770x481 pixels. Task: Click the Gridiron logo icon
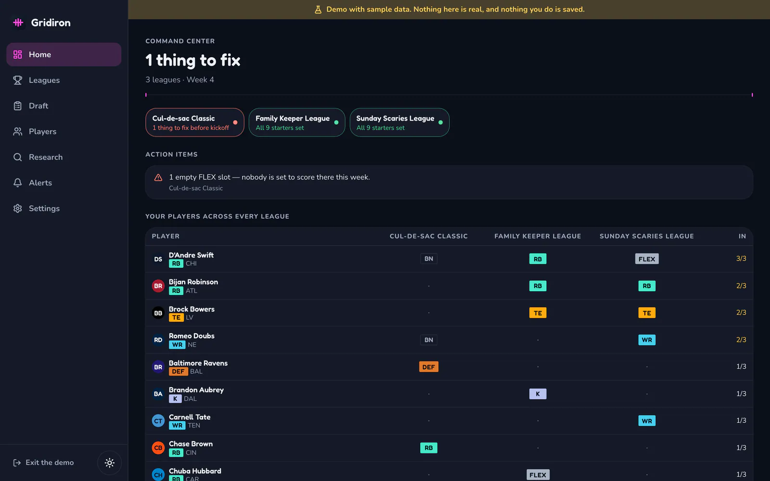click(18, 23)
